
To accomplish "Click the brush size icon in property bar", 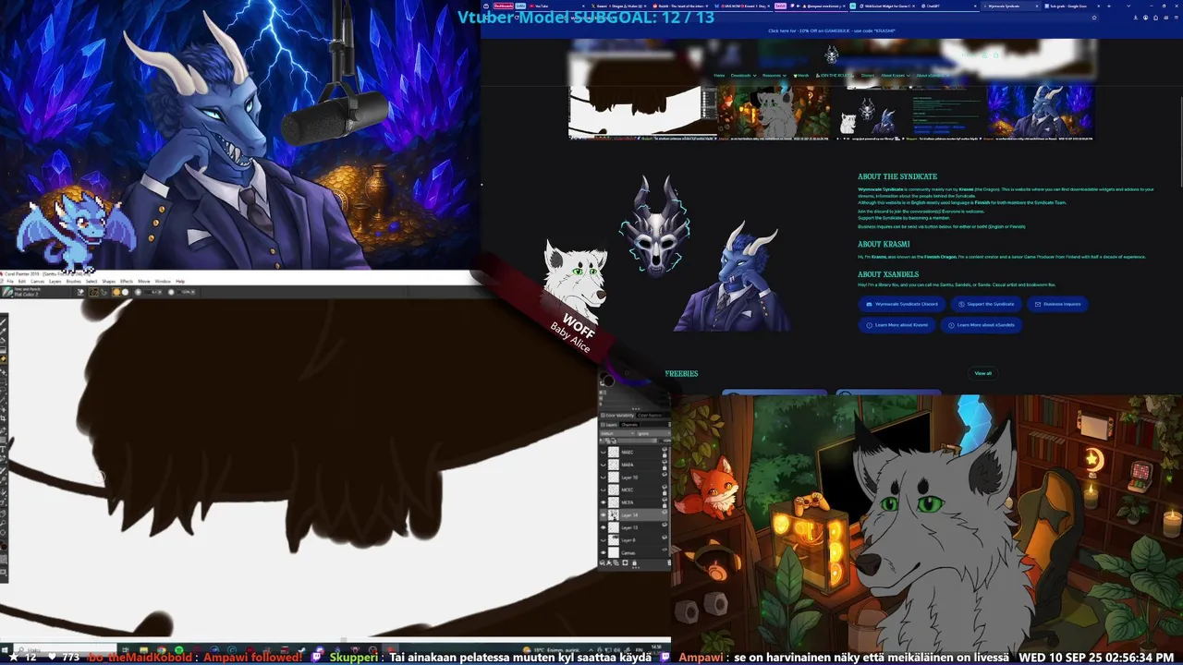I will (x=138, y=292).
